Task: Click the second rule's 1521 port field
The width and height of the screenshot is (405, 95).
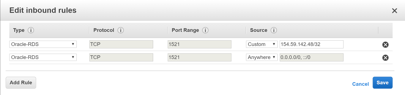Action: [199, 57]
